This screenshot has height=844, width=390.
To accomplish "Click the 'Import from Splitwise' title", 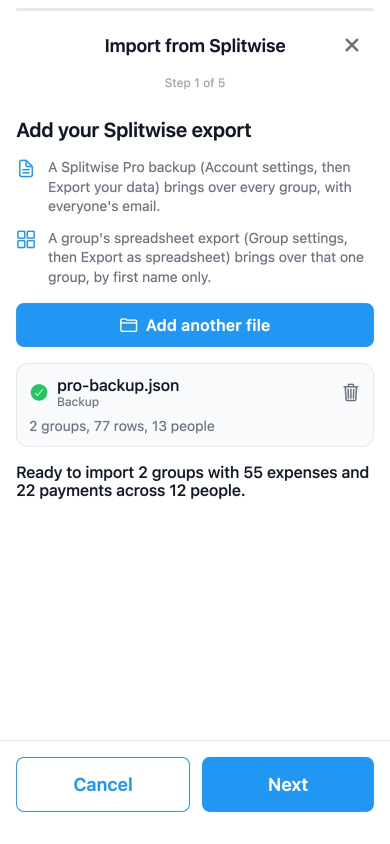I will (x=195, y=45).
